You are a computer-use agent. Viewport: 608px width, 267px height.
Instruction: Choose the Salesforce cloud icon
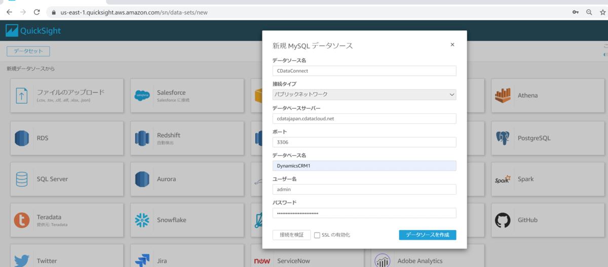(x=142, y=96)
